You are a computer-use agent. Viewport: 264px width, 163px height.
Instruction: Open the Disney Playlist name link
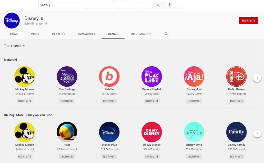[152, 89]
